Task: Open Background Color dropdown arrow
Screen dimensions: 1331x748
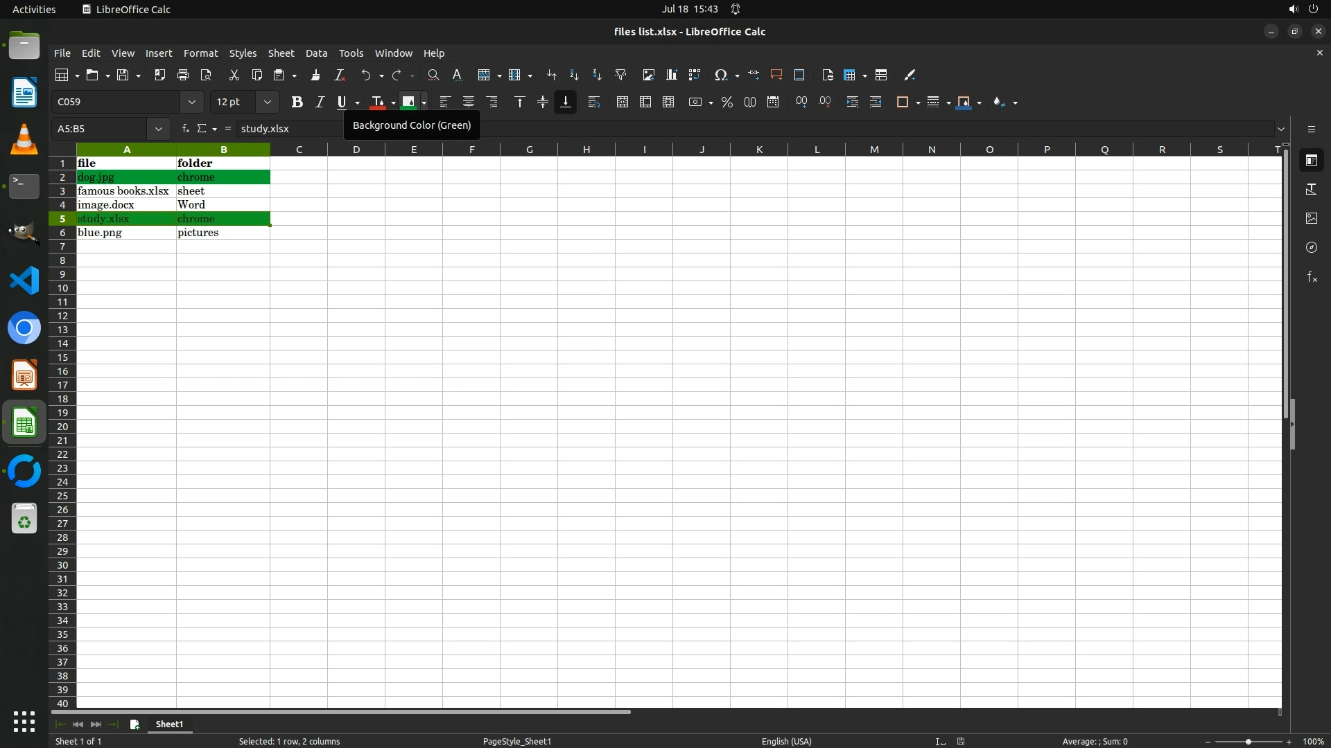Action: (424, 103)
